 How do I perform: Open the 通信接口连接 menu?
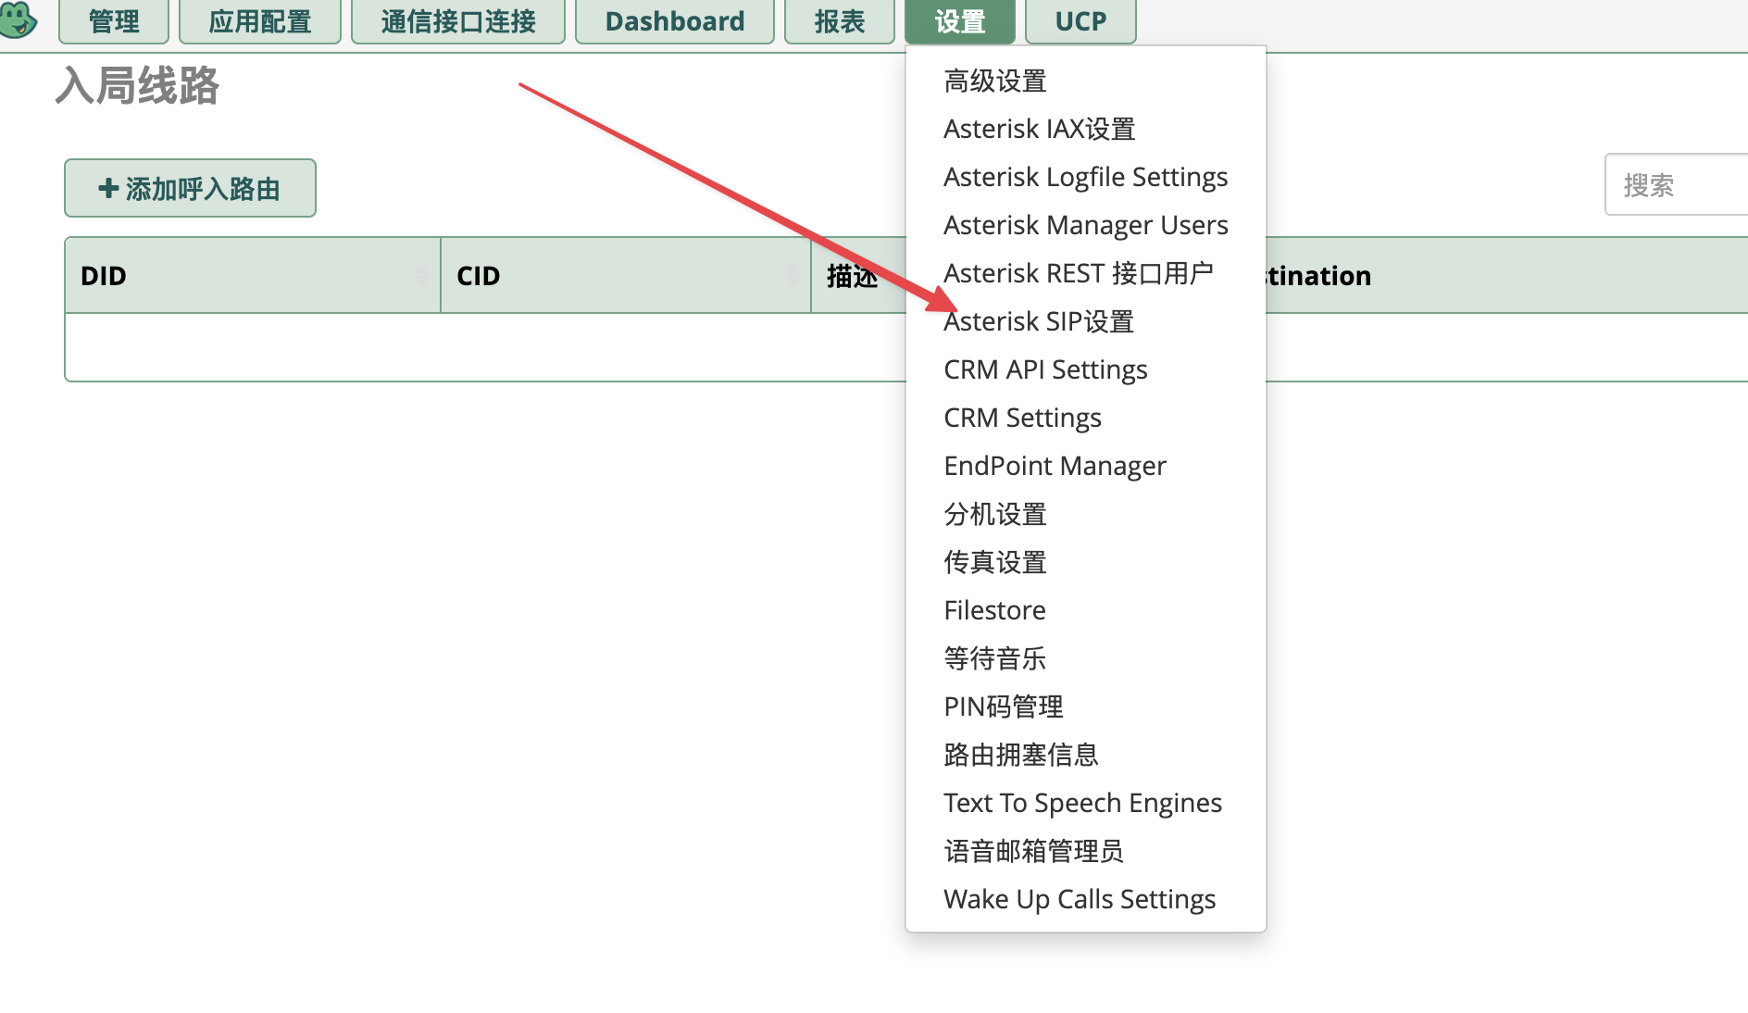coord(458,21)
